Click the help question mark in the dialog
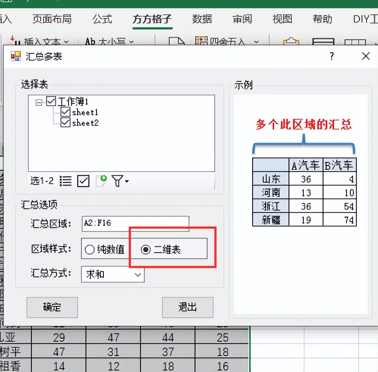 (x=331, y=56)
